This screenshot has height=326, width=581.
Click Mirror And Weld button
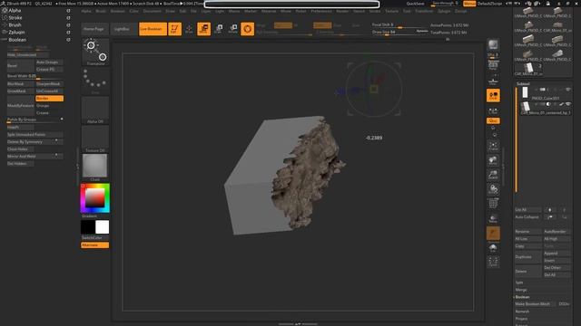click(34, 157)
